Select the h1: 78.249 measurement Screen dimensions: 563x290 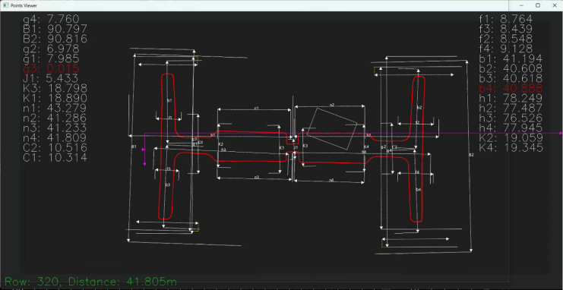click(511, 99)
